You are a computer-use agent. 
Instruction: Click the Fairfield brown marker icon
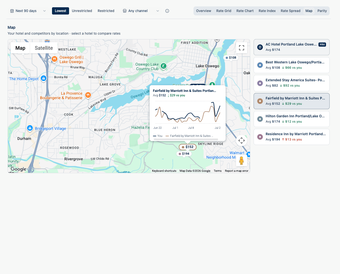260,101
